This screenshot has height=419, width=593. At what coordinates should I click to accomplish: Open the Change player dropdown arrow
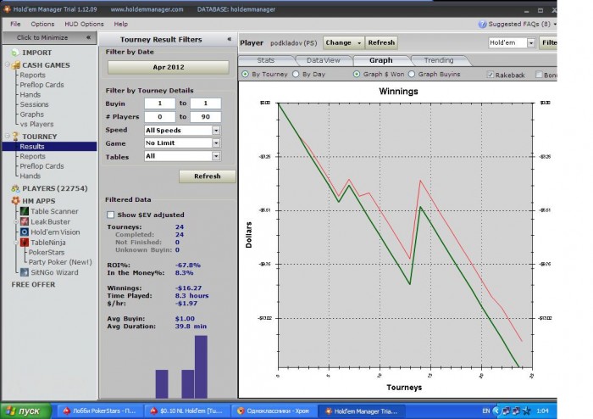pos(359,42)
